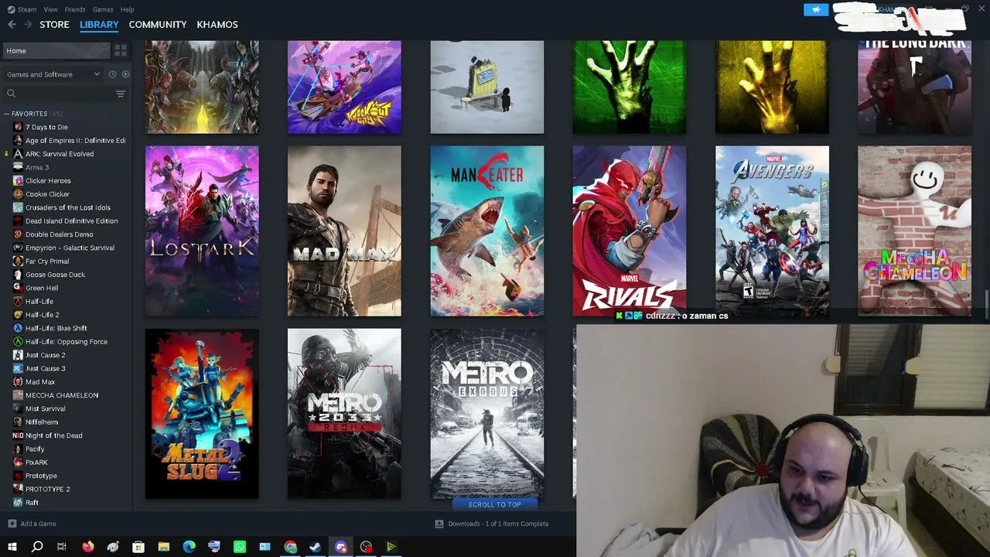Open Microsoft Edge from taskbar
The image size is (990, 557).
click(189, 547)
